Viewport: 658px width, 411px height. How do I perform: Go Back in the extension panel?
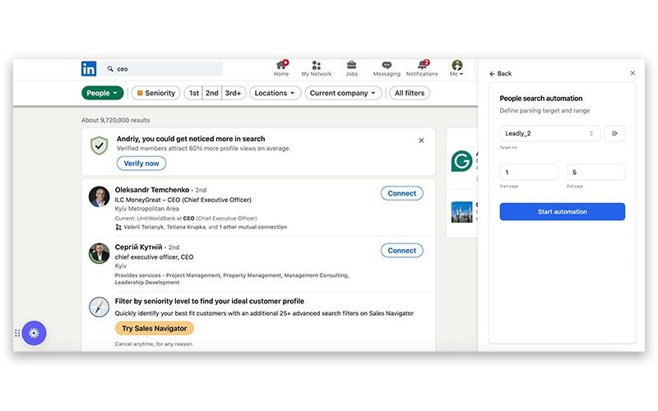(501, 73)
